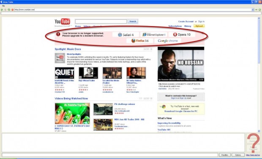This screenshot has height=159, width=262.
Task: Open the QUIET video thumbnail
Action: click(x=65, y=73)
